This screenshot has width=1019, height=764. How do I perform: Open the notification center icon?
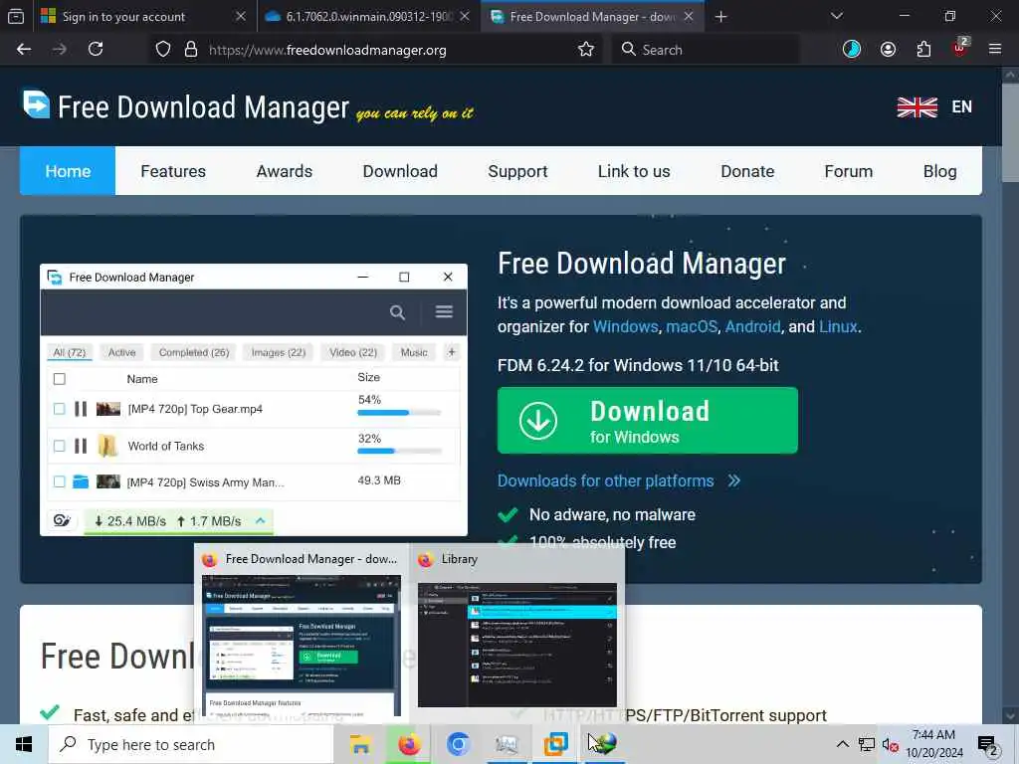(x=988, y=745)
